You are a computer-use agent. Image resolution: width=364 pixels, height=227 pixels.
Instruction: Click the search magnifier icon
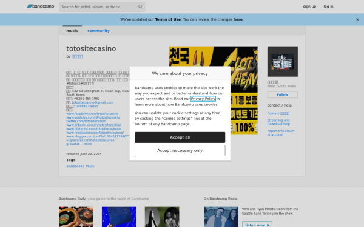140,7
